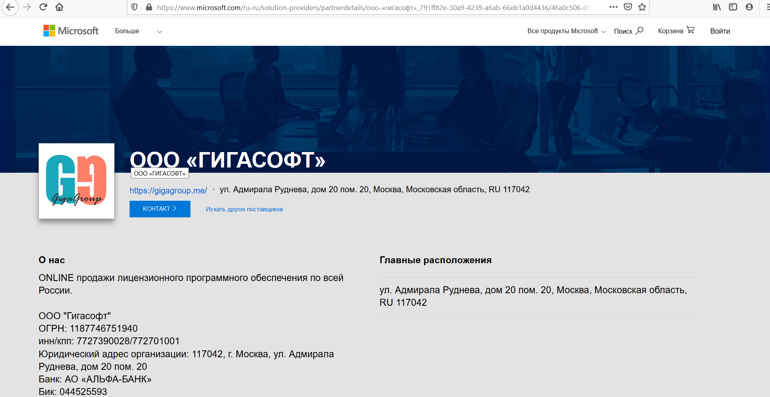The width and height of the screenshot is (770, 397).
Task: Click the Корзина label
Action: pos(671,31)
